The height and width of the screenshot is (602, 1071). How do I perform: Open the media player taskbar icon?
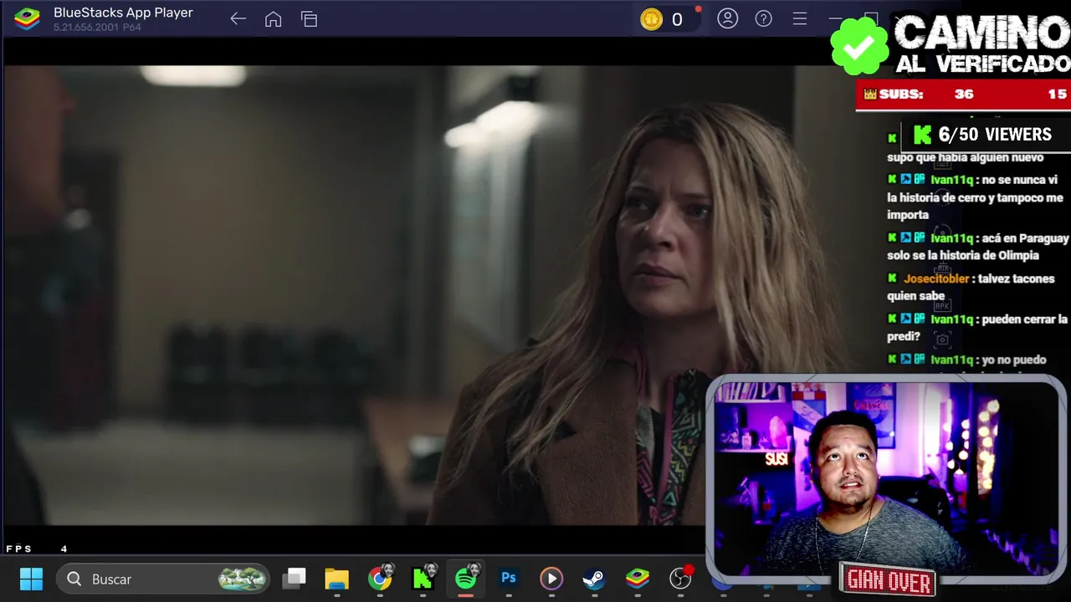pyautogui.click(x=551, y=579)
